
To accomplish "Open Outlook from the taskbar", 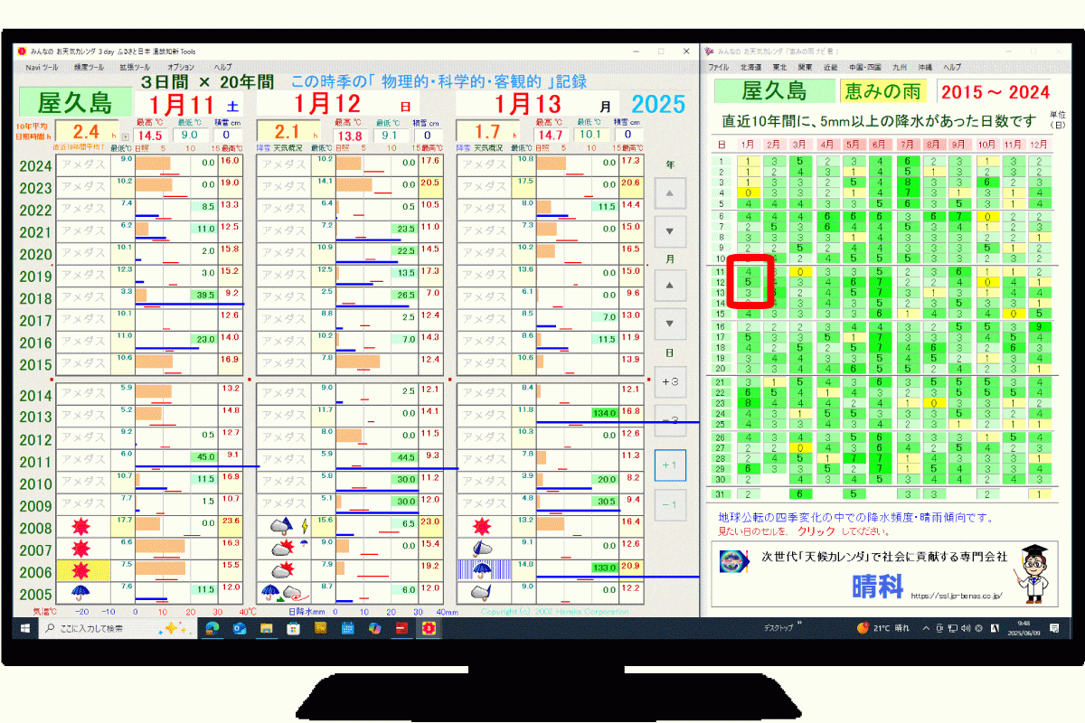I will [x=240, y=628].
